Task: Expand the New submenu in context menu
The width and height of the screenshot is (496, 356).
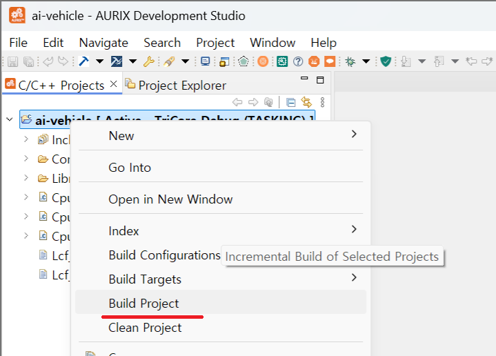Action: click(354, 135)
